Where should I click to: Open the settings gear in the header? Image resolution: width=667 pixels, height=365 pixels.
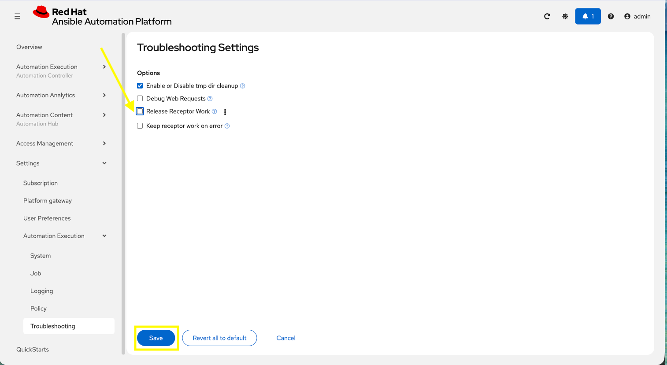point(565,16)
